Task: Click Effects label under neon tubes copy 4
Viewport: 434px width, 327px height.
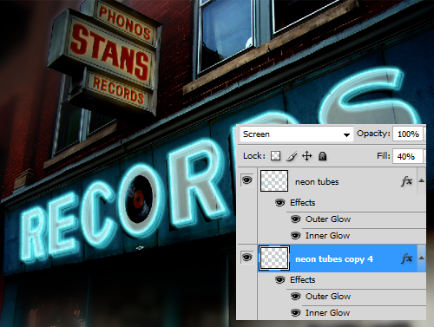Action: (x=303, y=280)
